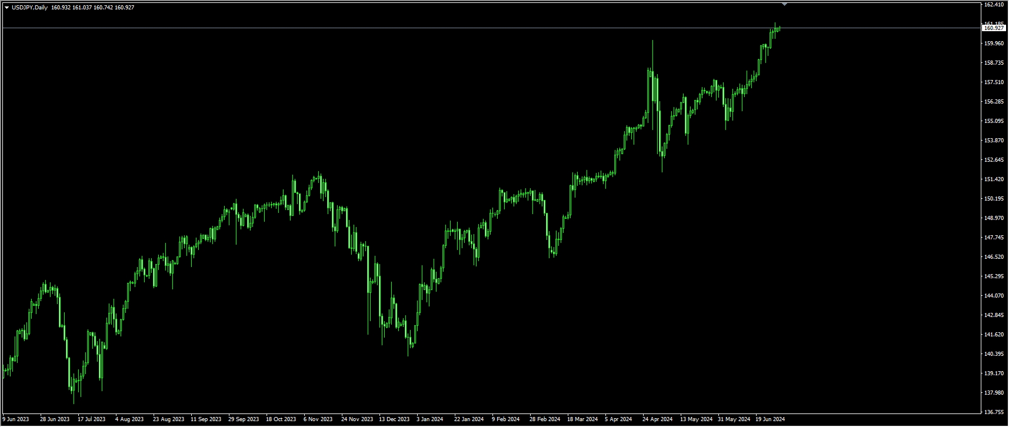Image resolution: width=1009 pixels, height=427 pixels.
Task: Click the 17 Jul 2023 date label
Action: click(x=91, y=420)
